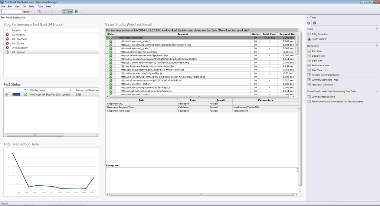The image size is (380, 206).
Task: Open the State View icon
Action: (309, 70)
